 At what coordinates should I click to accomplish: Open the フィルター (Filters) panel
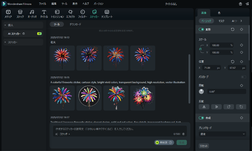click(x=82, y=14)
